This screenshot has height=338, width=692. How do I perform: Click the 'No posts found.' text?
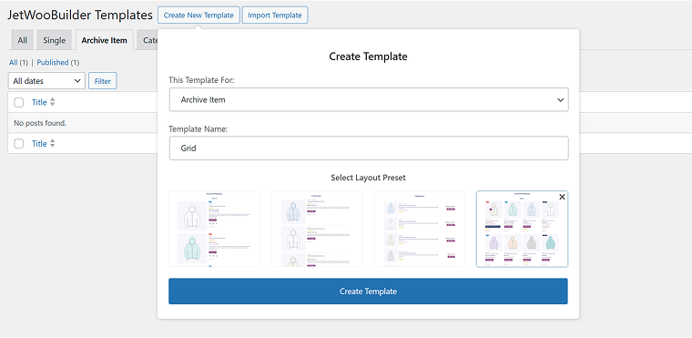point(40,123)
